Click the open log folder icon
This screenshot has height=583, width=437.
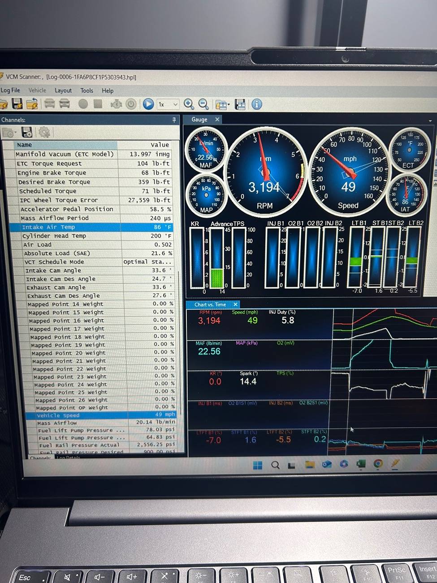coord(3,104)
